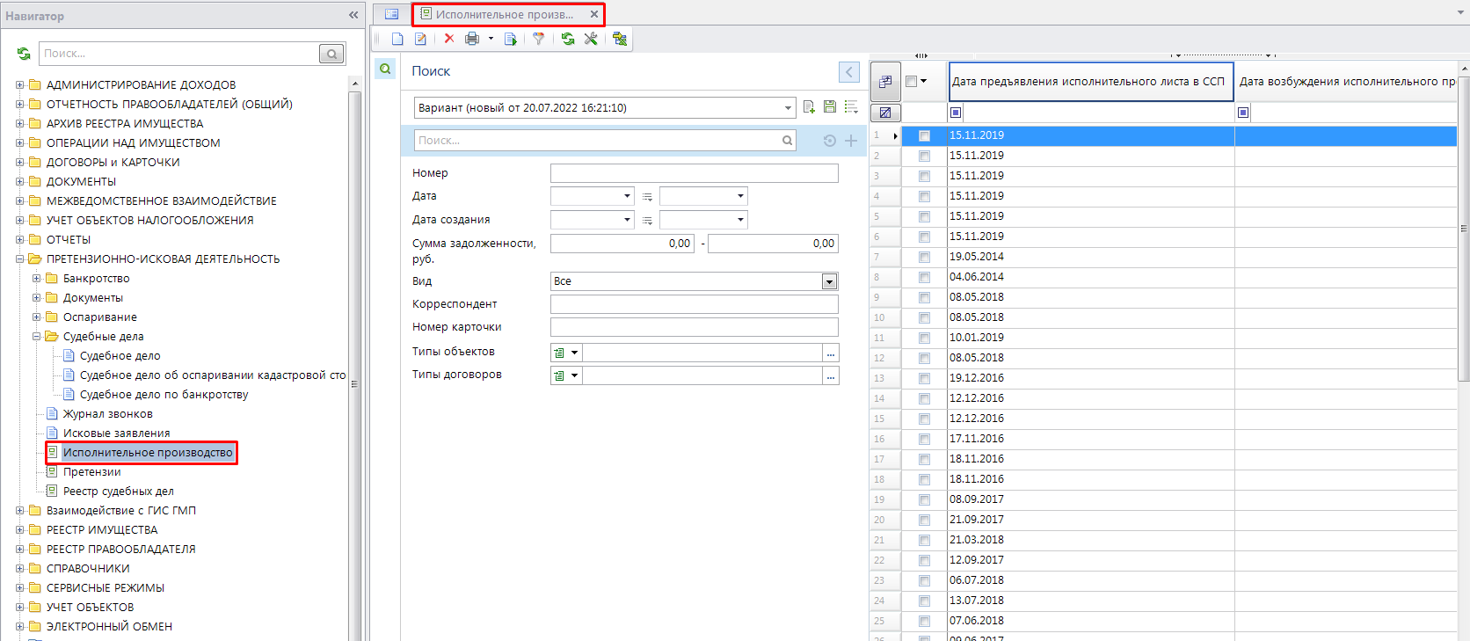Open Типы договоров green icon dropdown
This screenshot has height=641, width=1470.
click(x=575, y=375)
